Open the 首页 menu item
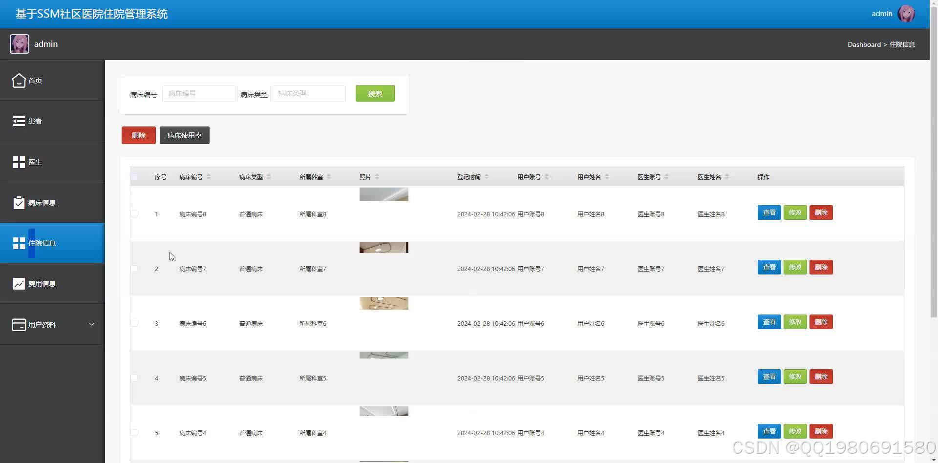938x463 pixels. tap(52, 81)
